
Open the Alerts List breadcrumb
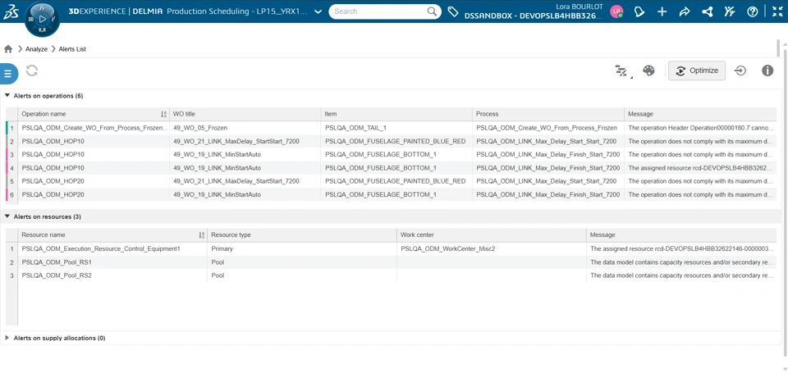(x=72, y=49)
